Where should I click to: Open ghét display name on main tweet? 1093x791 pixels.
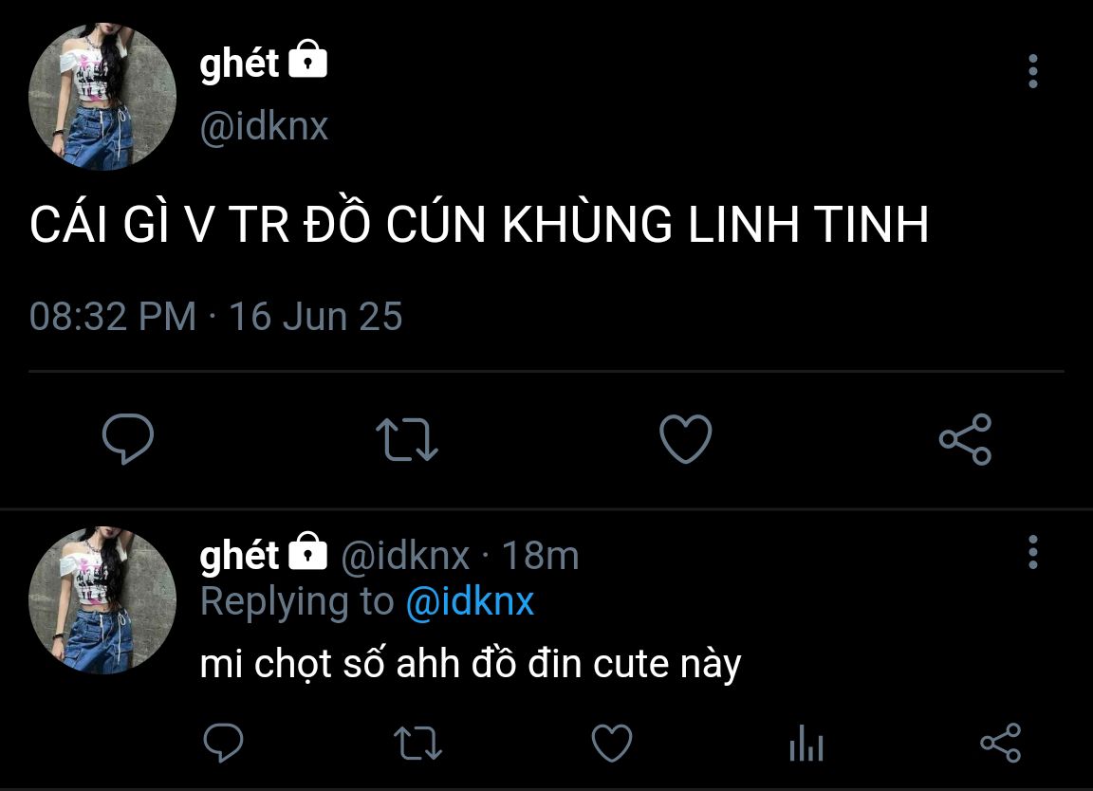[x=239, y=64]
